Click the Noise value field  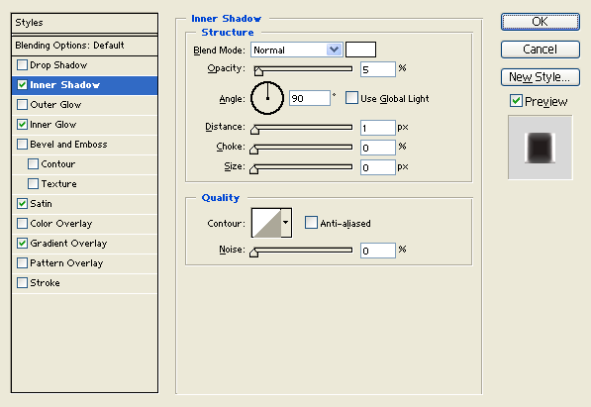tap(378, 251)
